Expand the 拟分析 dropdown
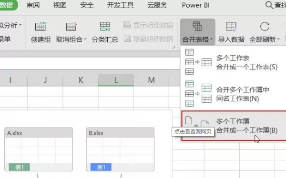286x178 pixels. point(20,25)
